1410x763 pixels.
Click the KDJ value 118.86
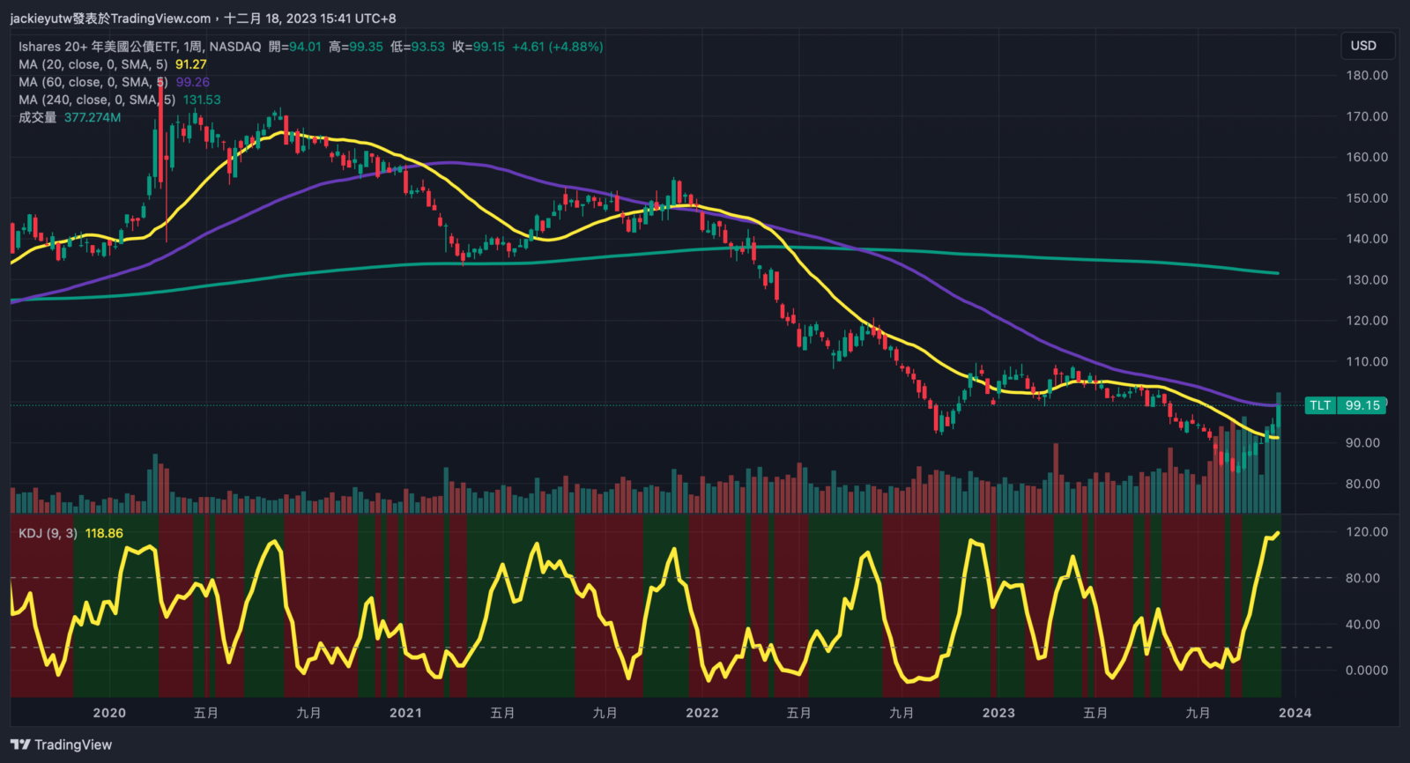(104, 533)
